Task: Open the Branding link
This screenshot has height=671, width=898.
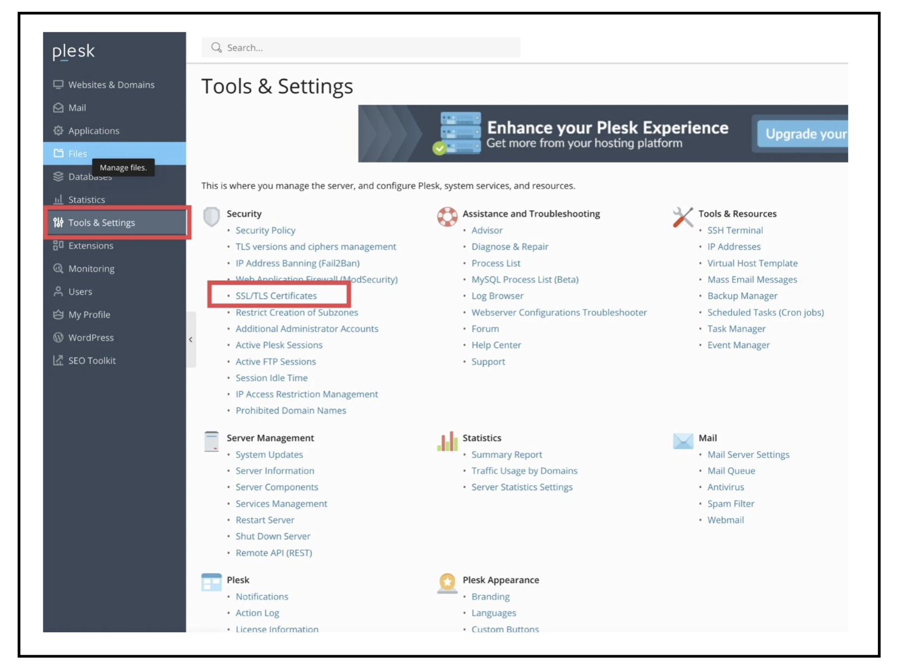Action: (490, 596)
